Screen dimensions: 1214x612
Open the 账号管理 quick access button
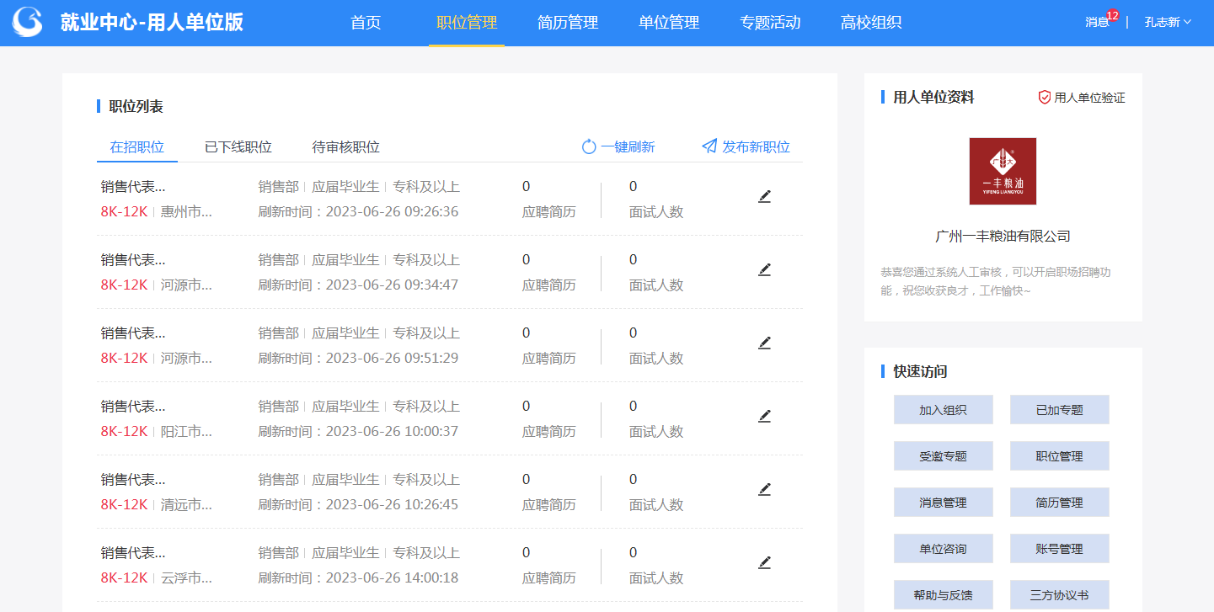[1059, 549]
